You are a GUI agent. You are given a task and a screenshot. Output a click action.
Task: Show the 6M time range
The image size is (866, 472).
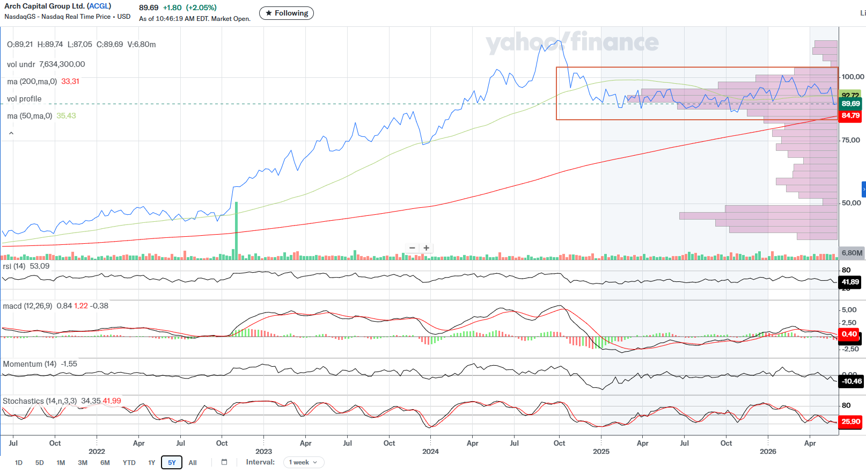pos(105,462)
